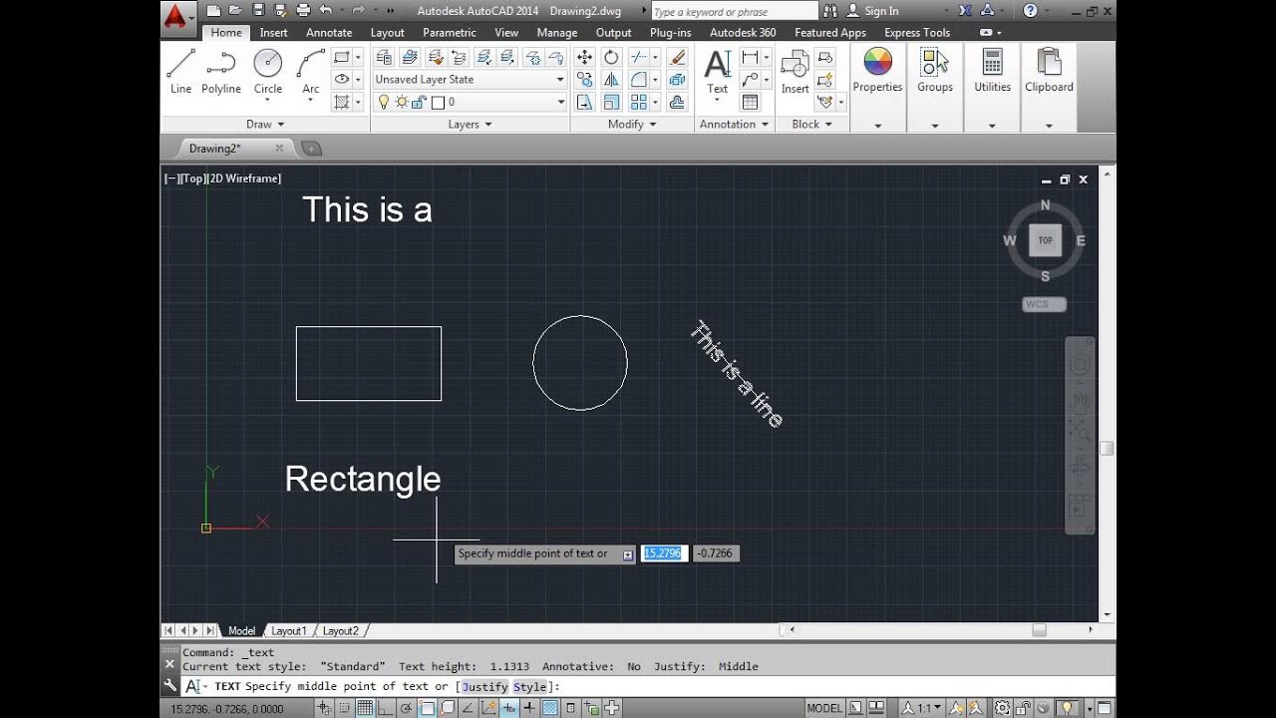
Task: Expand the Annotation panel
Action: pyautogui.click(x=735, y=125)
